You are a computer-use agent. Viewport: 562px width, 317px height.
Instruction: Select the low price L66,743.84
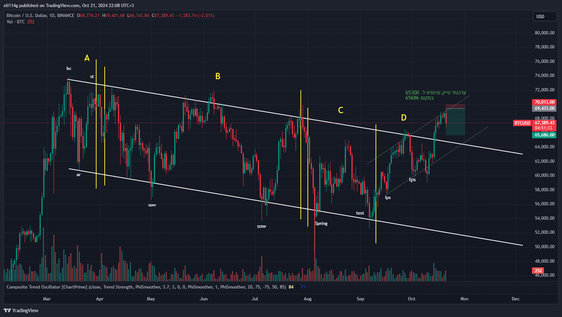click(x=138, y=16)
